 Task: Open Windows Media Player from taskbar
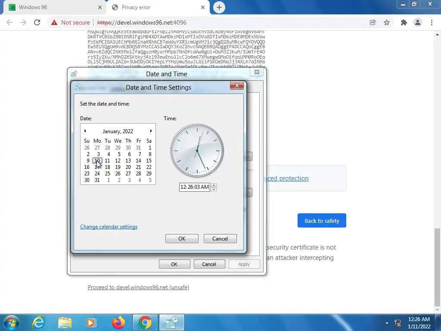click(x=90, y=322)
